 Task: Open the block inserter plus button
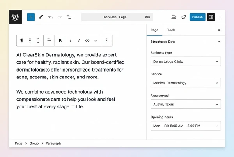31,17
